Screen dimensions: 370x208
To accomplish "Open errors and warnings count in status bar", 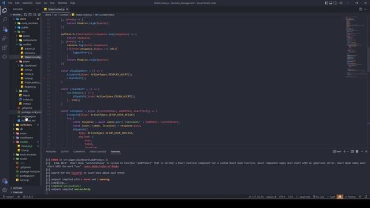I will (x=28, y=196).
